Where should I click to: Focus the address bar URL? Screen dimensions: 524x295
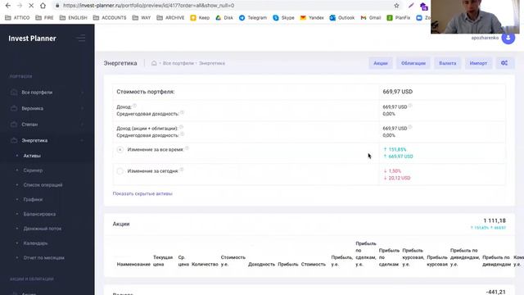pyautogui.click(x=149, y=6)
